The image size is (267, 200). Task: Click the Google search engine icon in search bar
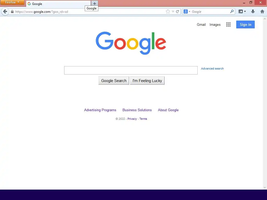tap(185, 11)
